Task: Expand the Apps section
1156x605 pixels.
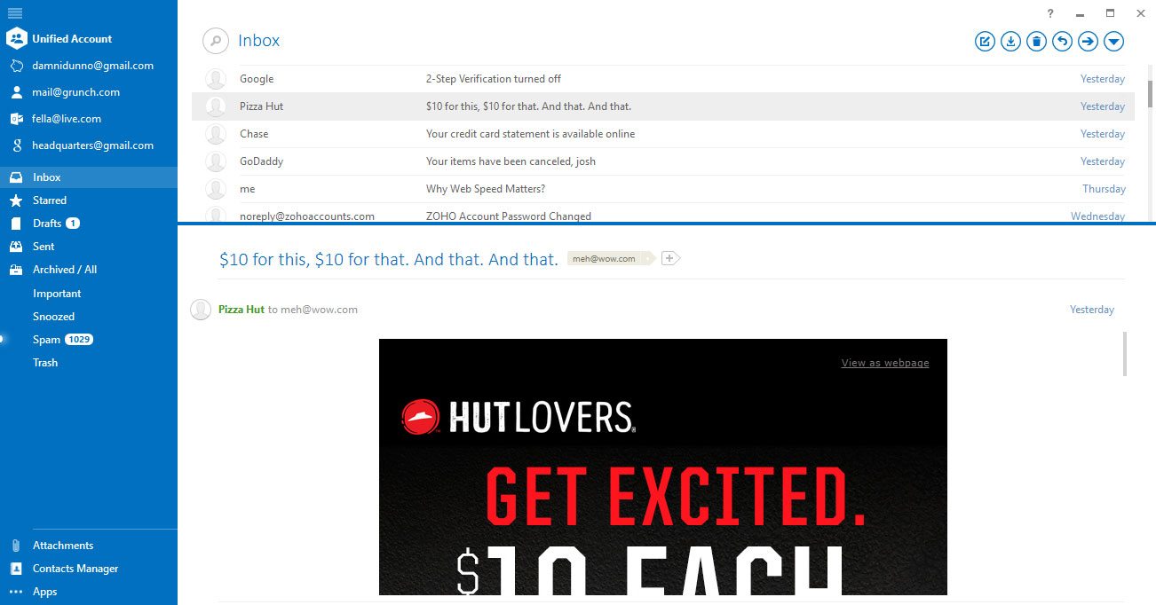Action: 44,592
